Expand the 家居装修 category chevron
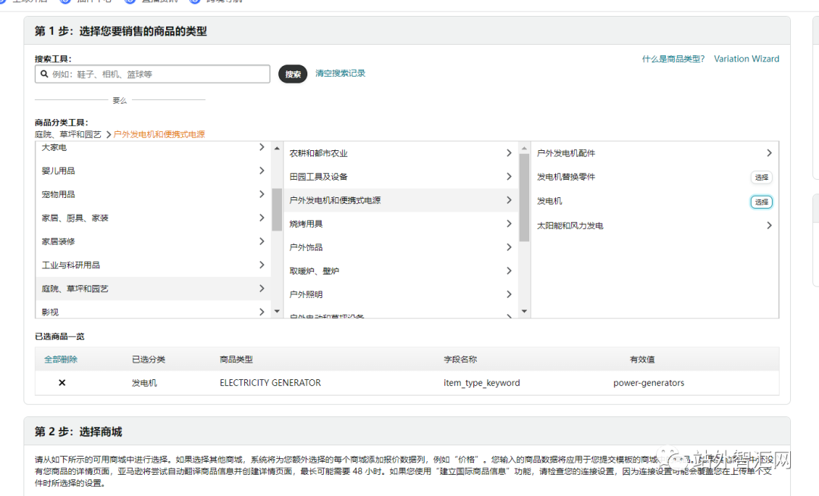This screenshot has width=819, height=496. tap(262, 241)
